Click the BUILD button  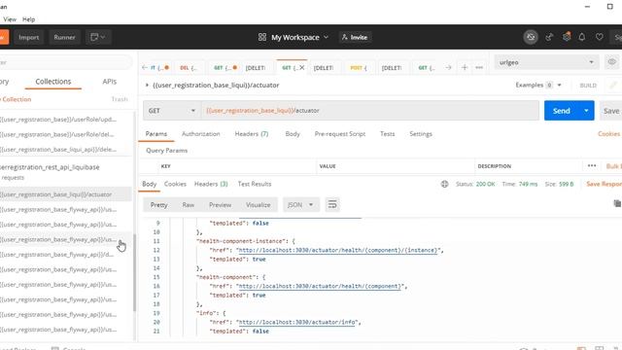(x=588, y=86)
